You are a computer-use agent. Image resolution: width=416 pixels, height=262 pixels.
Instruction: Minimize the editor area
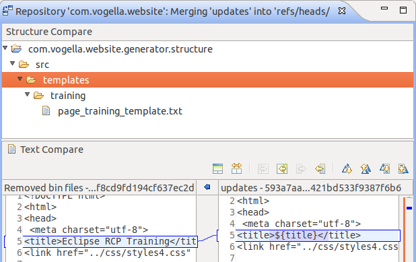click(x=384, y=8)
